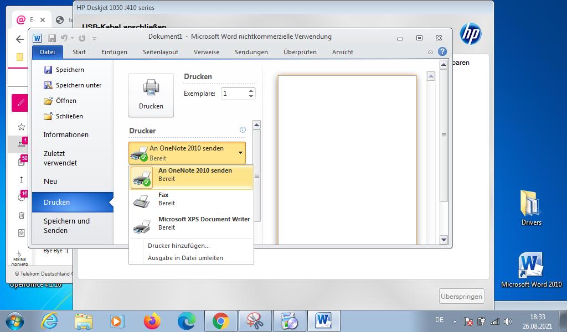Show Zuletzt verwendet documents

60,158
